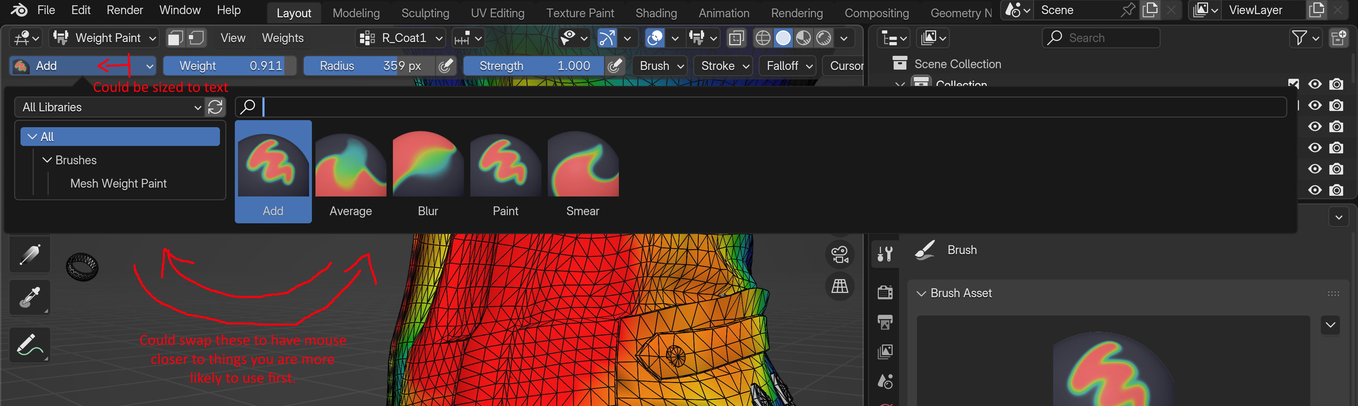Screen dimensions: 1358x406
Task: Click the brush asset search field
Action: tap(760, 107)
